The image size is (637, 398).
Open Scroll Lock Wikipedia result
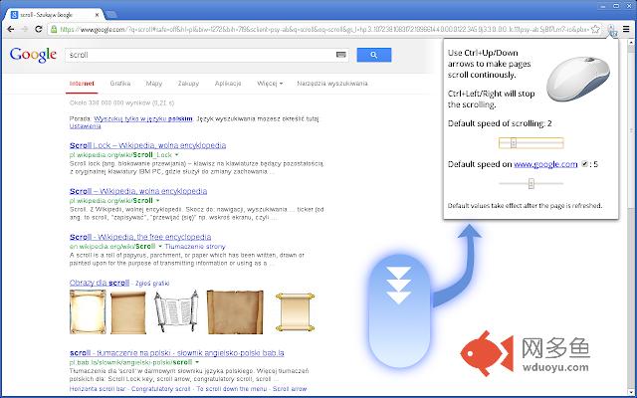(148, 145)
